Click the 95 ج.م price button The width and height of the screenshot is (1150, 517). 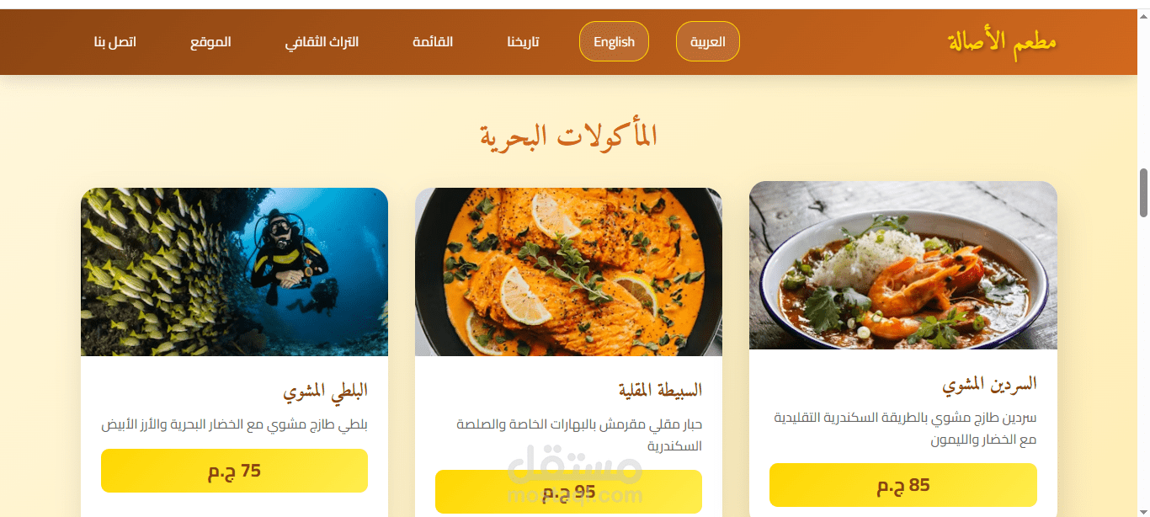[568, 492]
